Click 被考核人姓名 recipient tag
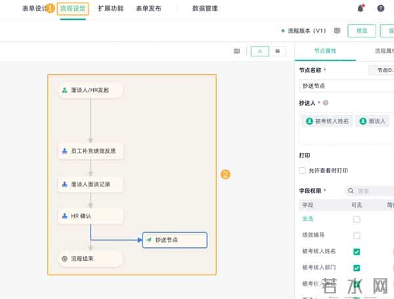 [327, 121]
